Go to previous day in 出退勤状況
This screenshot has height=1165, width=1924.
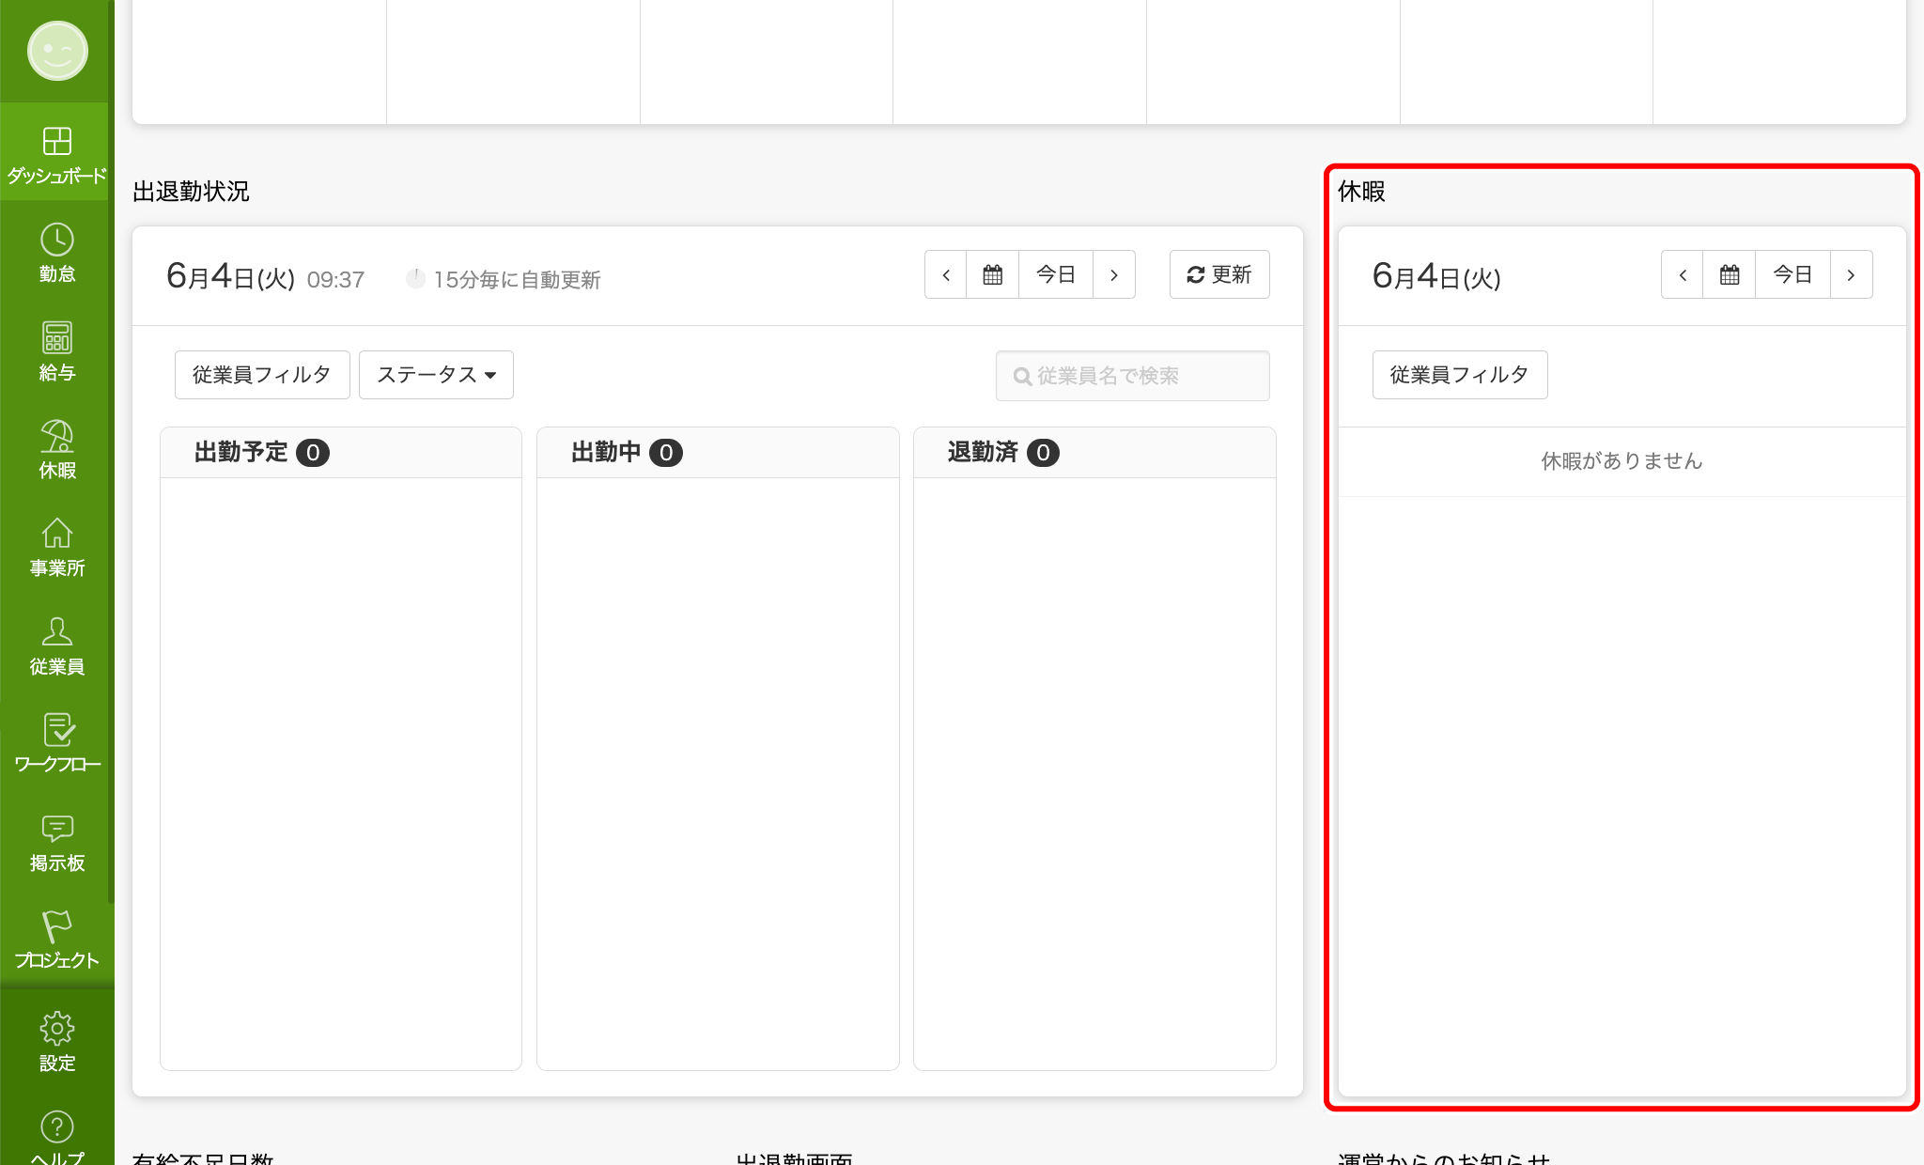tap(946, 274)
